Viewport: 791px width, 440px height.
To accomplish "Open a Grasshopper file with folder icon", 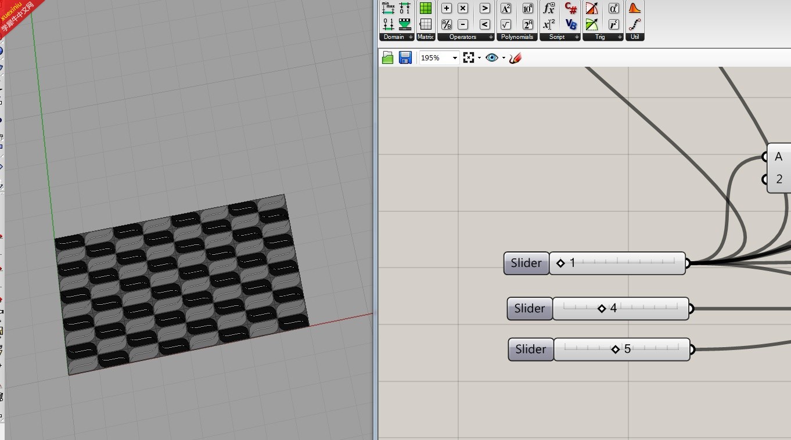I will coord(388,57).
